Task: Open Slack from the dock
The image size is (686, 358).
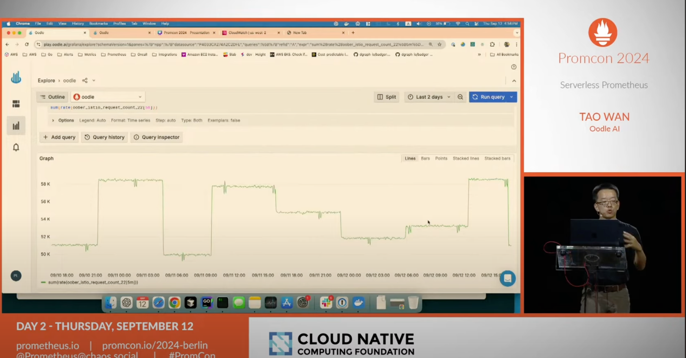Action: pos(326,302)
